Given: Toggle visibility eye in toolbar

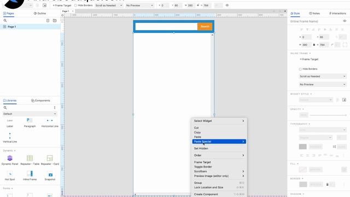Looking at the screenshot, I should click(x=227, y=5).
